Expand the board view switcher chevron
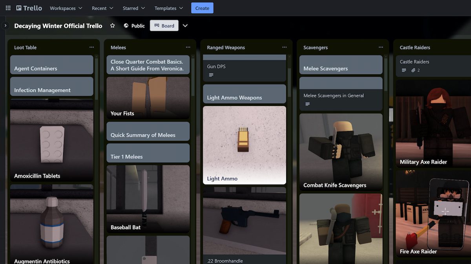Viewport: 471px width, 264px height. (x=185, y=25)
